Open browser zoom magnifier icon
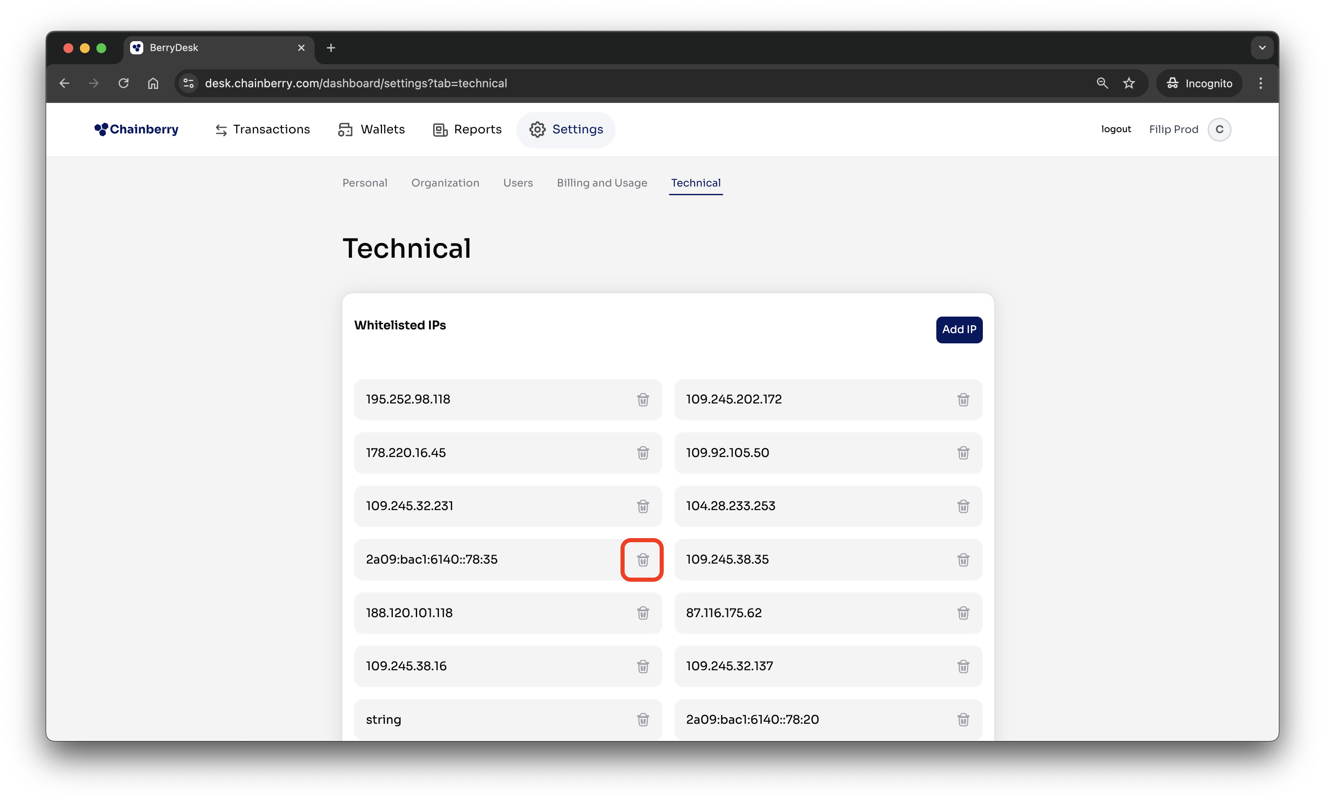Image resolution: width=1325 pixels, height=802 pixels. [x=1102, y=83]
